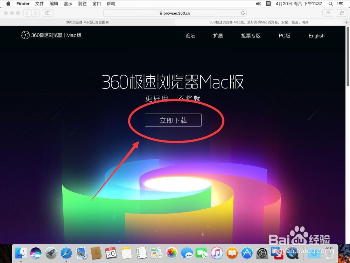350x263 pixels.
Task: Open the 文件 menu
Action: point(40,4)
